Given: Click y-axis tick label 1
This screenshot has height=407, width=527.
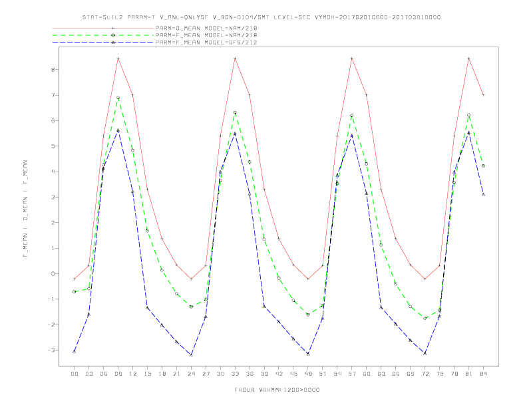Looking at the screenshot, I should (x=53, y=249).
